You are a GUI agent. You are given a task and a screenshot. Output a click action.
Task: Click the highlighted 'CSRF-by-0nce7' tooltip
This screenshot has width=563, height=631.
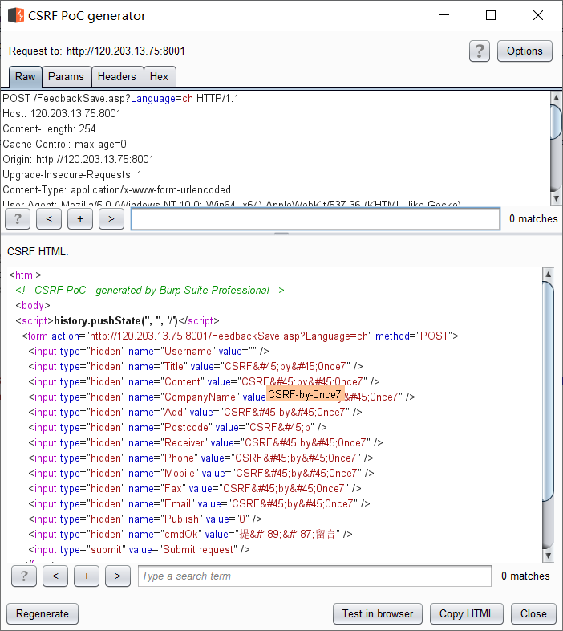[x=305, y=394]
